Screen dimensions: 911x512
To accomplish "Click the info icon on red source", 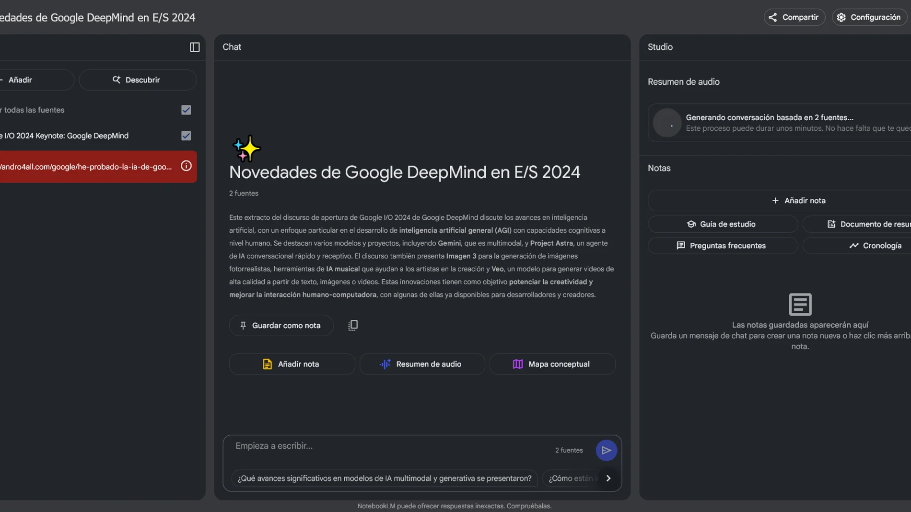I will pyautogui.click(x=186, y=166).
